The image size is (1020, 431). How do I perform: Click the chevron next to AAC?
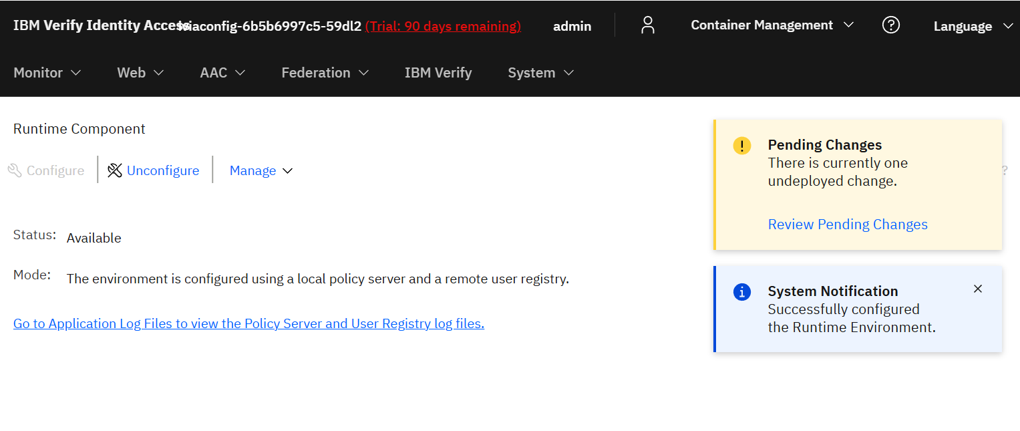[240, 73]
